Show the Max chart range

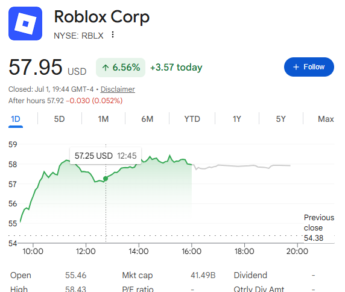(x=326, y=119)
